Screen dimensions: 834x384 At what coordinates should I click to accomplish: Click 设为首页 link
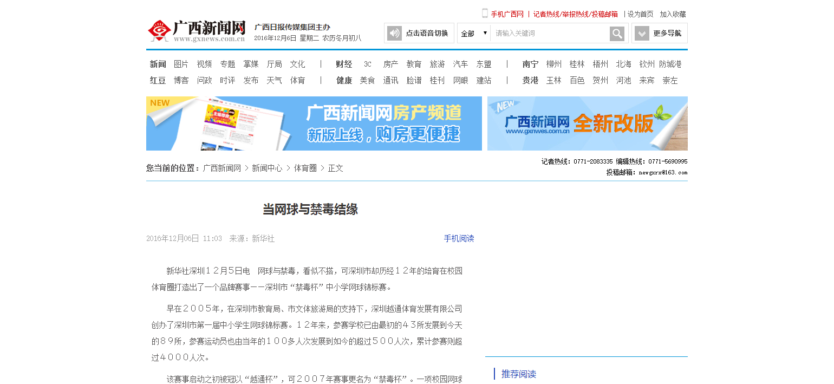click(641, 14)
